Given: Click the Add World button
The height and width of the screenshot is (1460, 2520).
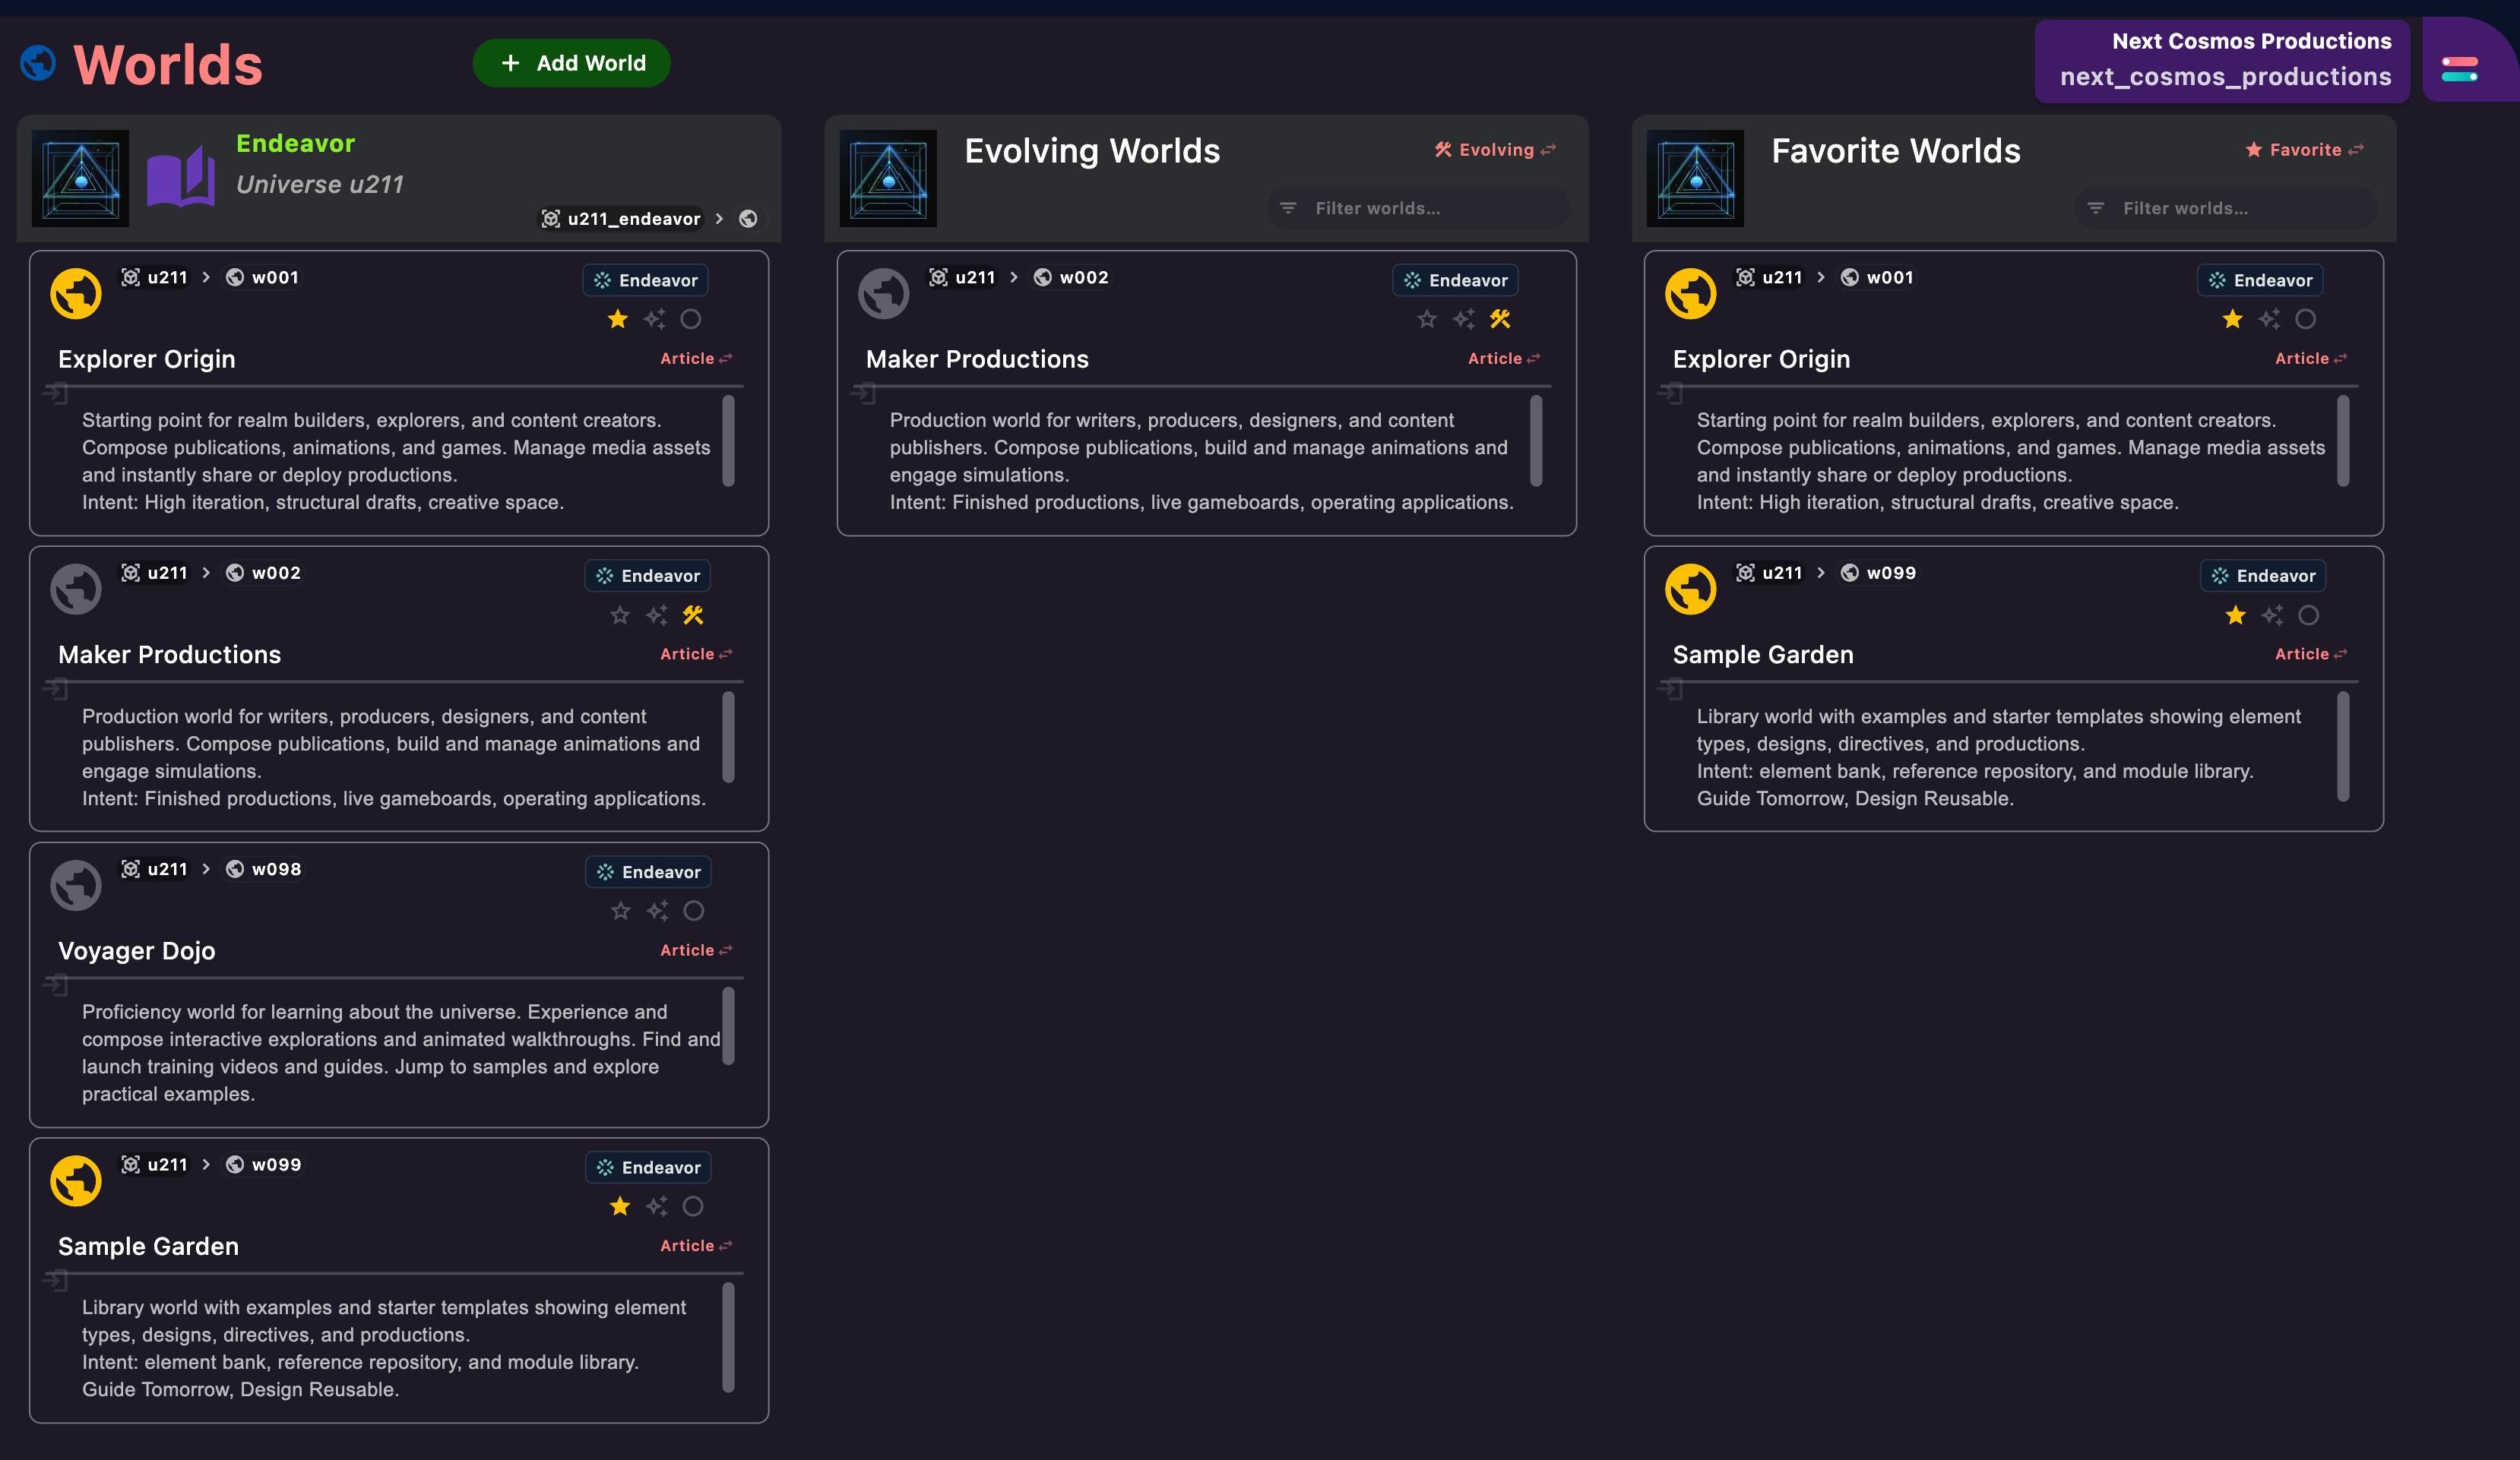Looking at the screenshot, I should tap(571, 63).
